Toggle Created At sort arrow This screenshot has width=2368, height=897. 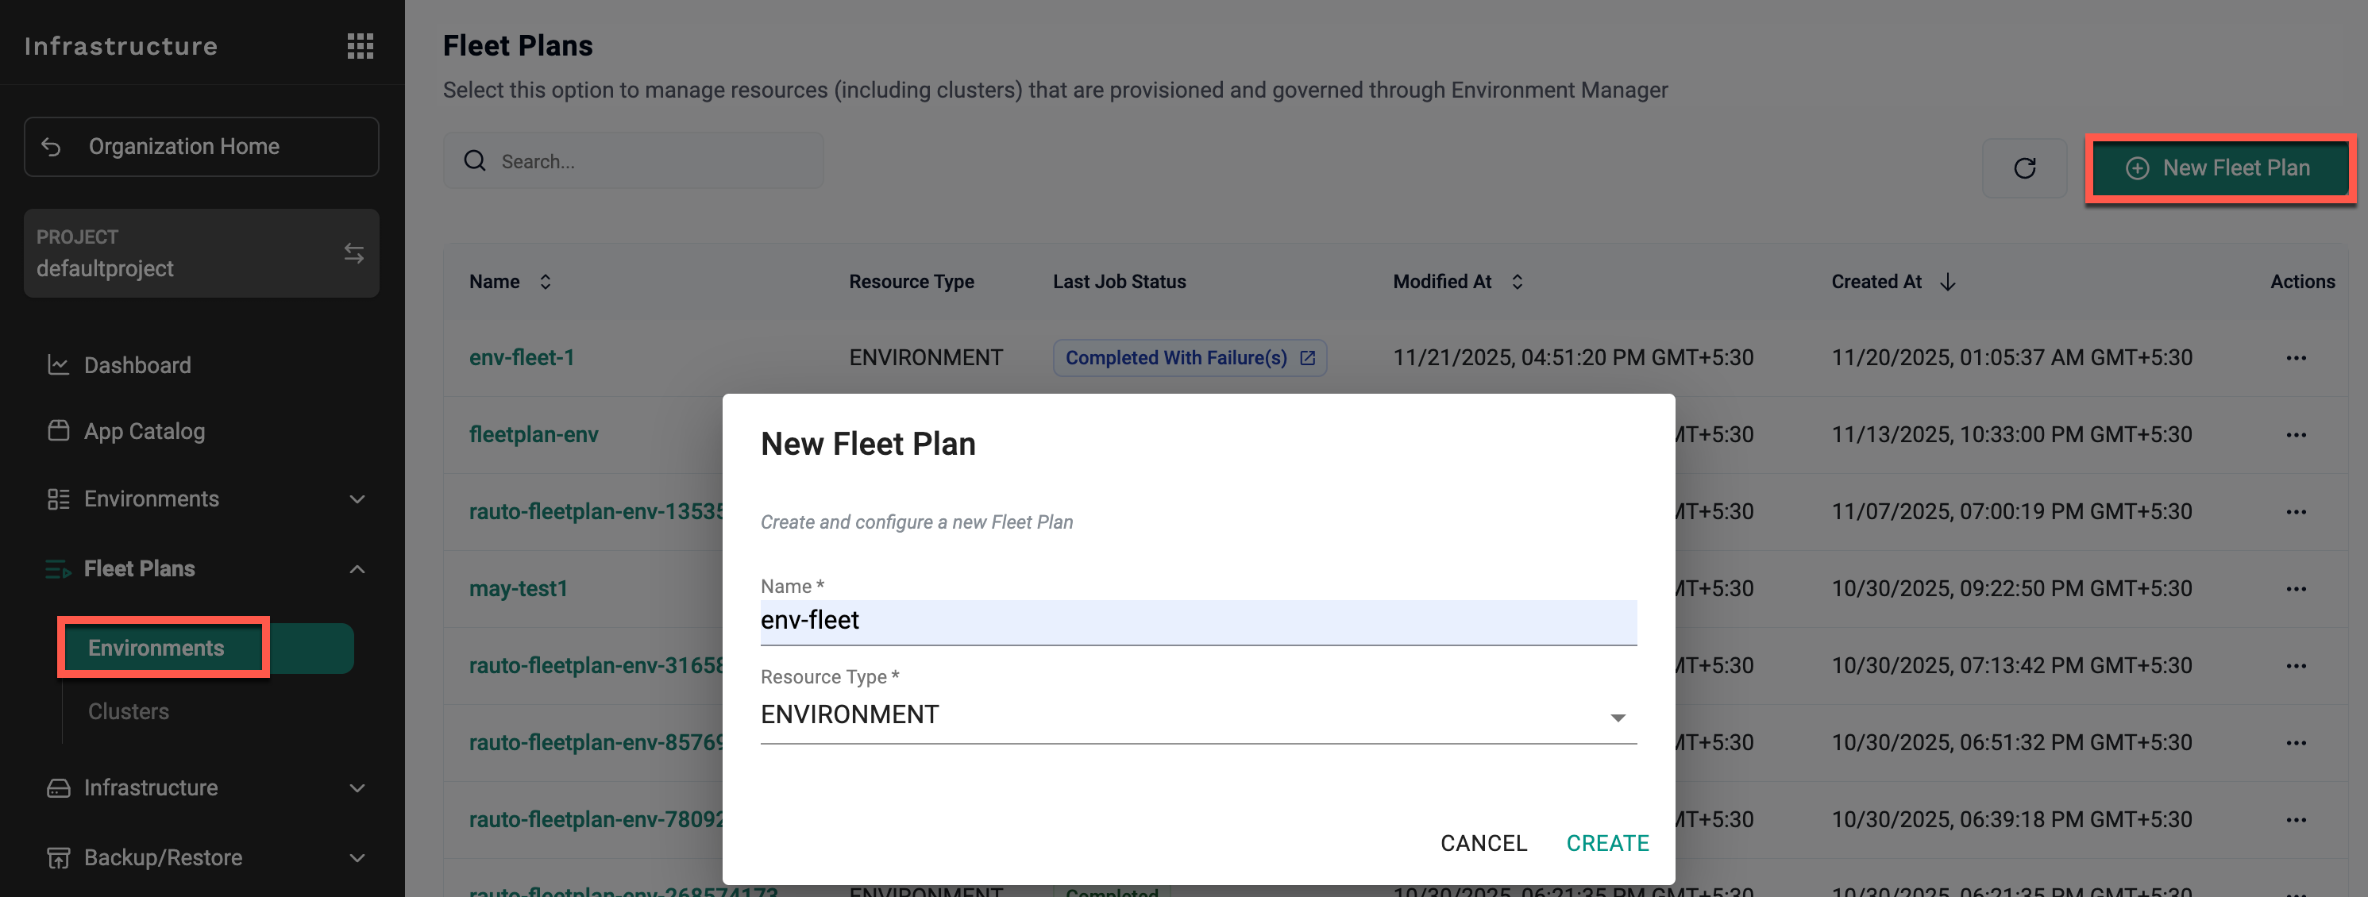1947,282
